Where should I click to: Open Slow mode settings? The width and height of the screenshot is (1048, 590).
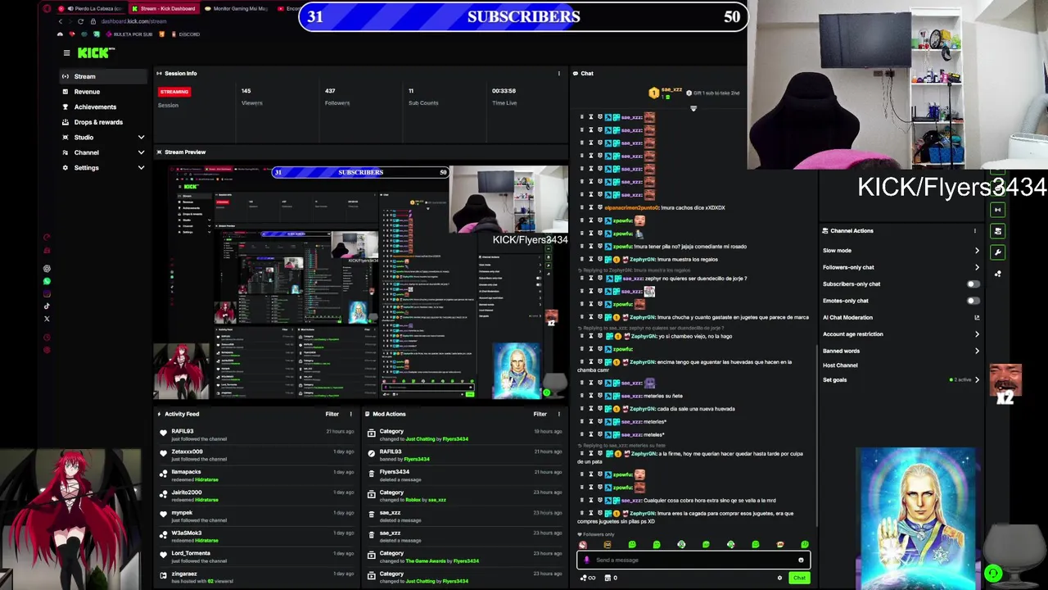901,251
